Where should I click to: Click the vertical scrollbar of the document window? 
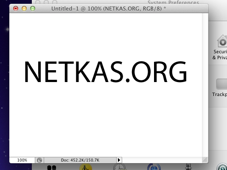[x=205, y=85]
